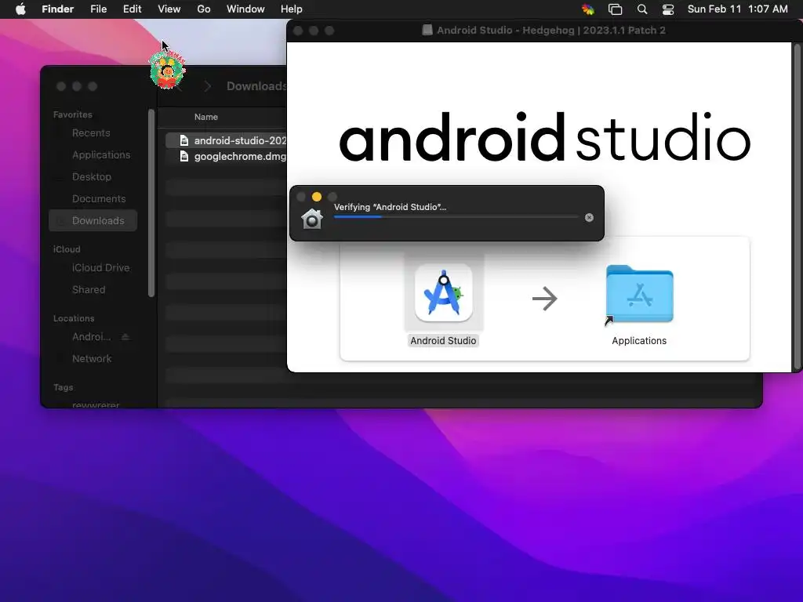Open Recents in Finder sidebar
This screenshot has width=803, height=602.
[91, 133]
